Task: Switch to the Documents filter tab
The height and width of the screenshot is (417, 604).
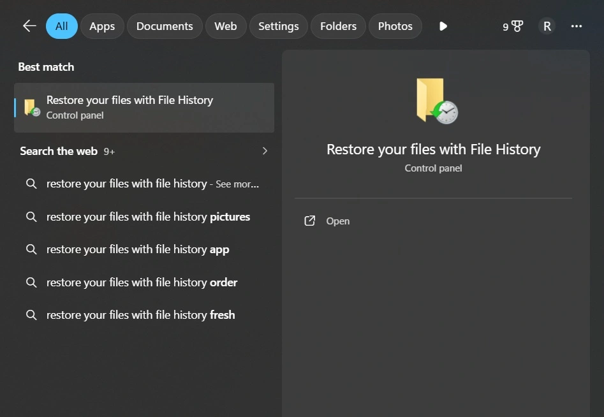Action: [x=165, y=26]
